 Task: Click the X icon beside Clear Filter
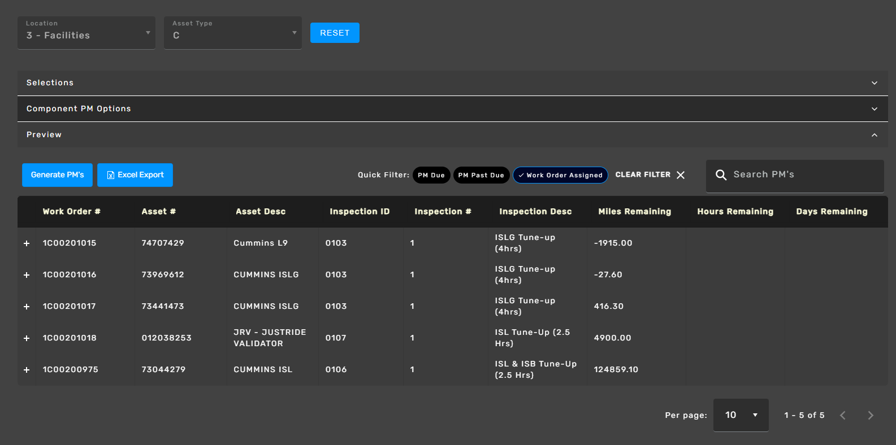tap(681, 175)
